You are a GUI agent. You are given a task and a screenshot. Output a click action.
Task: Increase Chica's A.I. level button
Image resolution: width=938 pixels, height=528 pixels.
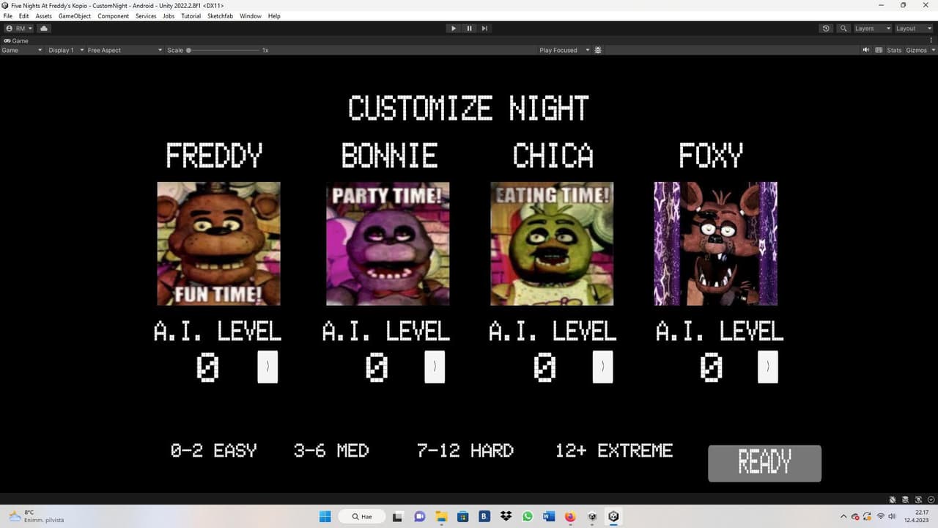pos(602,367)
